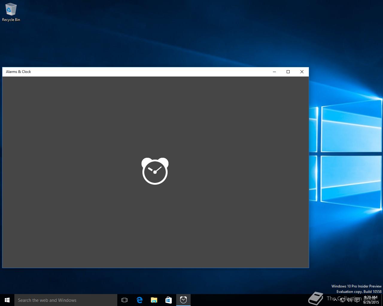Click the 'Alarms & Clock' window title text
The height and width of the screenshot is (306, 383).
click(x=19, y=72)
